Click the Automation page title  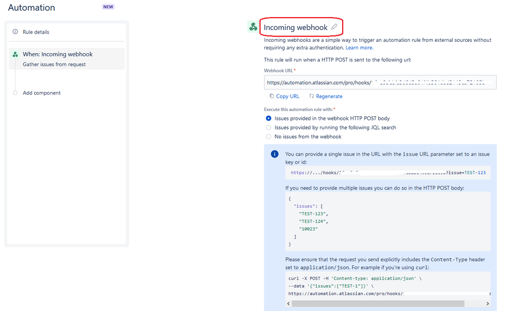(x=32, y=8)
